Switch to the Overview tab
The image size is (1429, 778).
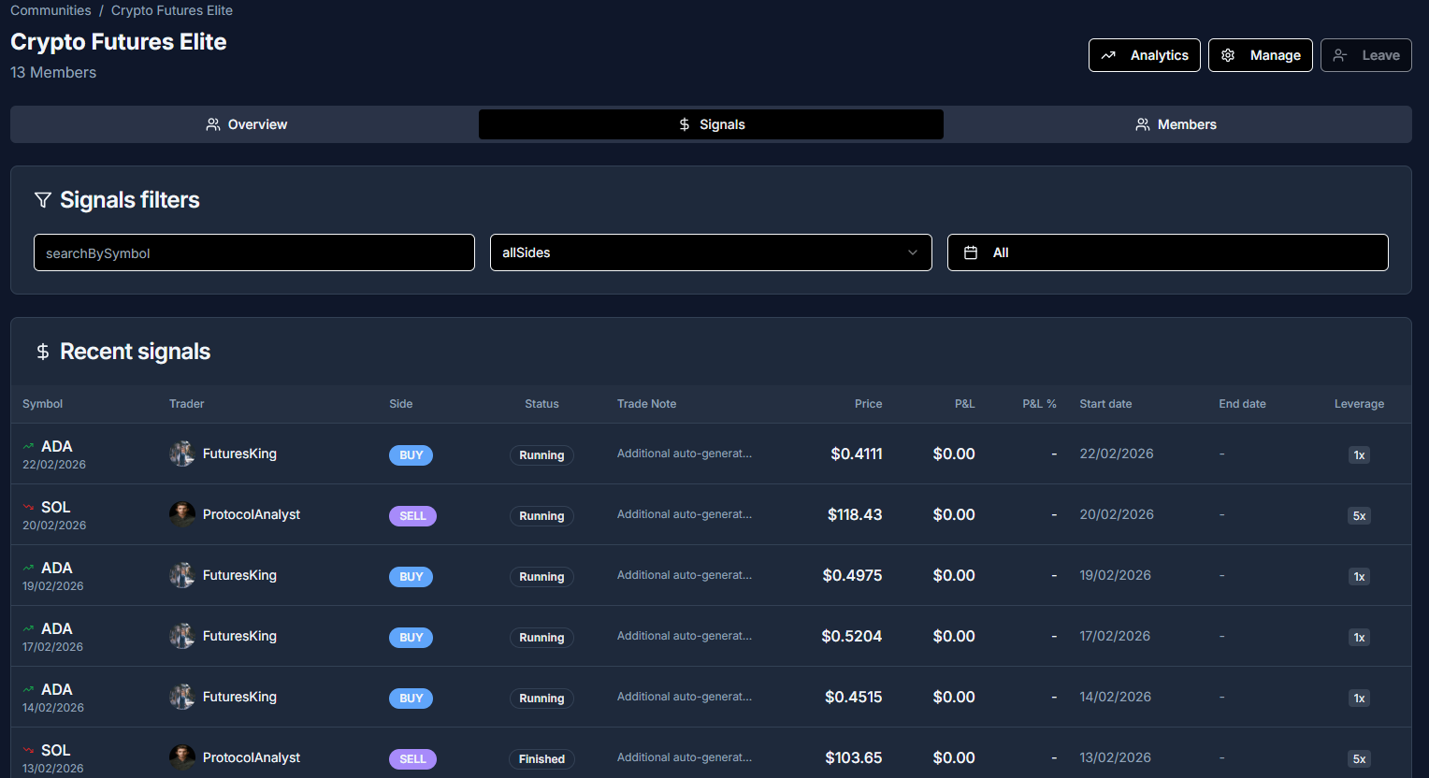click(x=246, y=123)
